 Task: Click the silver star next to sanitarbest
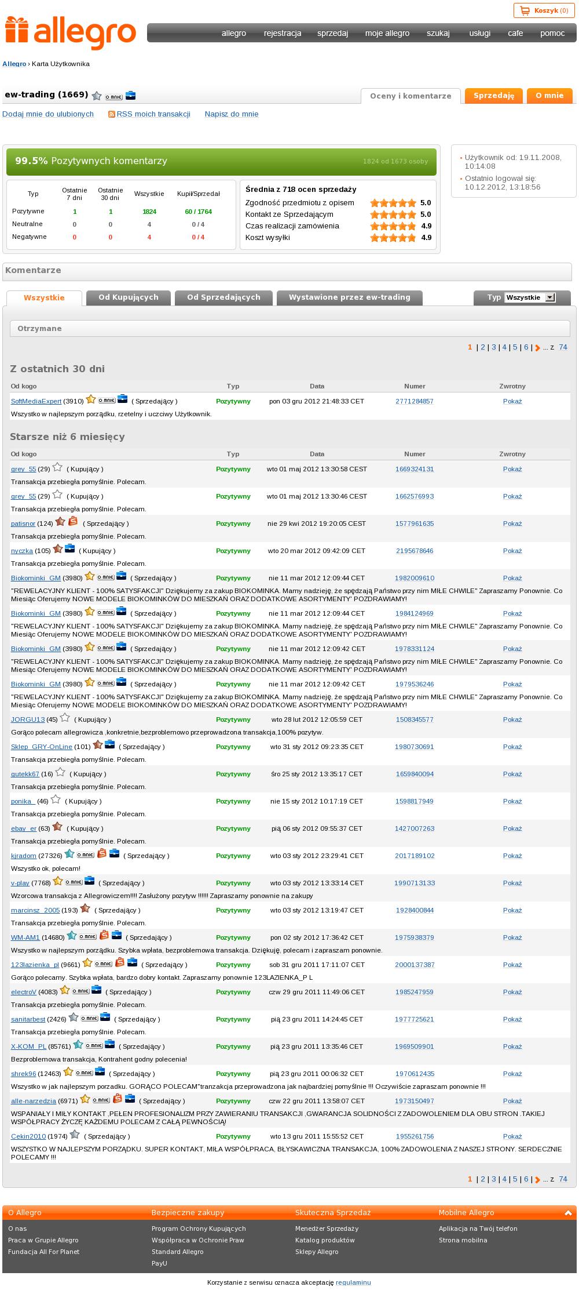74,1017
